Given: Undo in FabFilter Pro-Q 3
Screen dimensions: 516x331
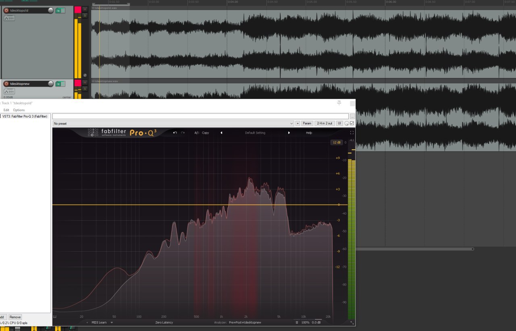Looking at the screenshot, I should (x=175, y=132).
